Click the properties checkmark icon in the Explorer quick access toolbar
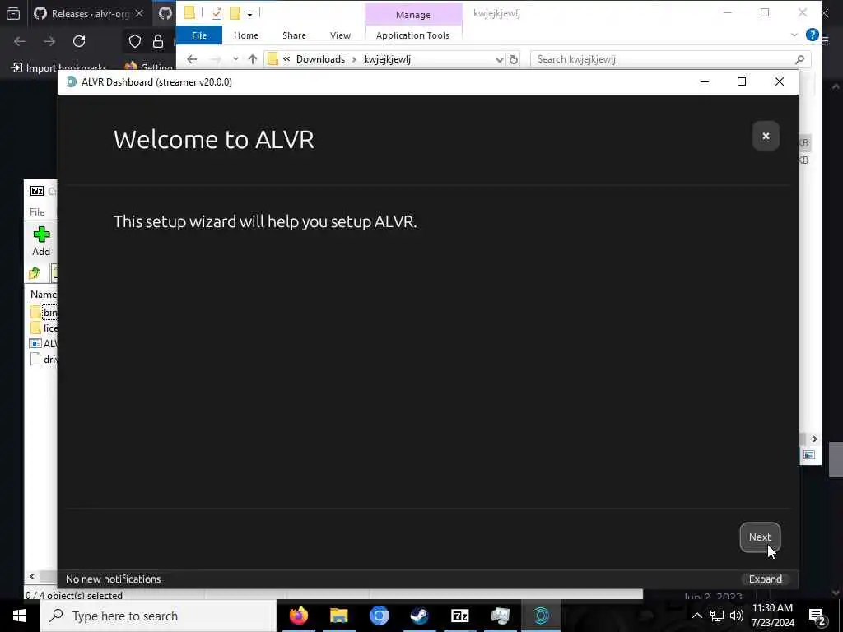 [217, 13]
